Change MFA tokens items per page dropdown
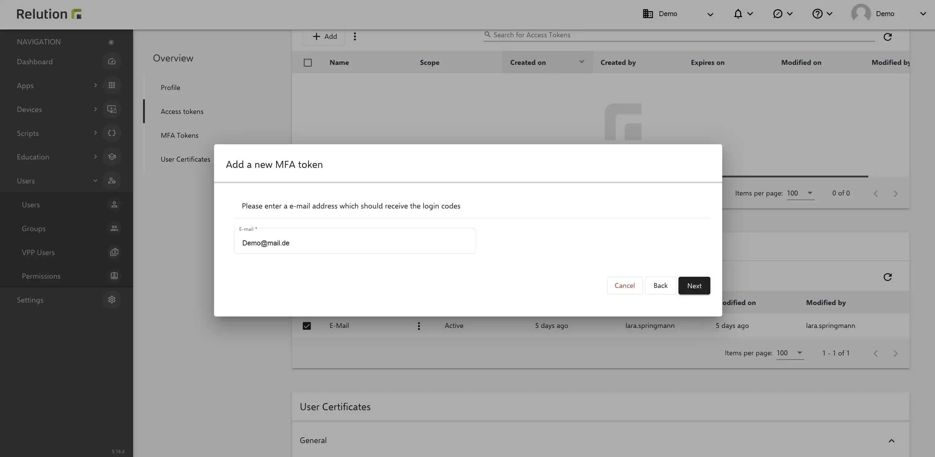The width and height of the screenshot is (935, 457). 790,353
